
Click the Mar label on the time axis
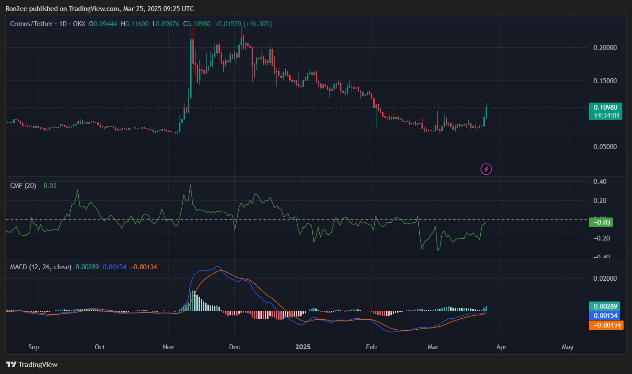pyautogui.click(x=433, y=347)
